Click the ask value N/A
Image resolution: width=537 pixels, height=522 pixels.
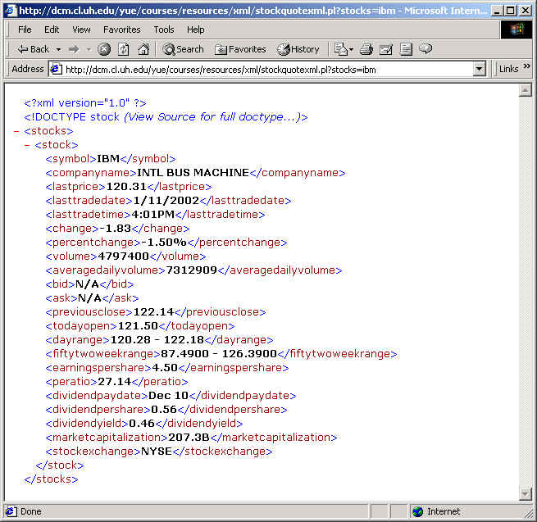[89, 298]
